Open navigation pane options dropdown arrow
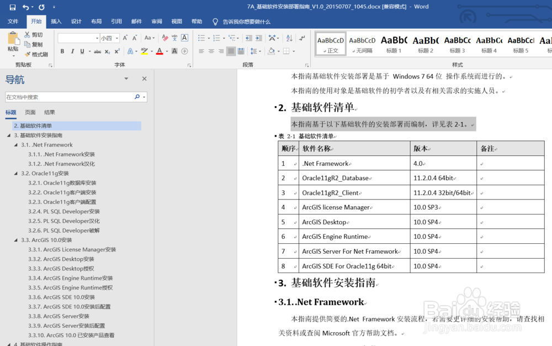552x346 pixels. [x=126, y=78]
